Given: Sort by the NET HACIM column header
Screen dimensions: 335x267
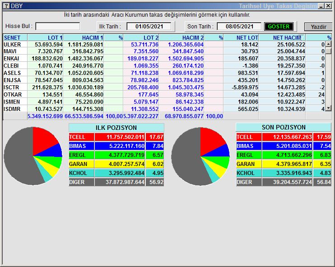Looking at the screenshot, I should click(x=282, y=37).
